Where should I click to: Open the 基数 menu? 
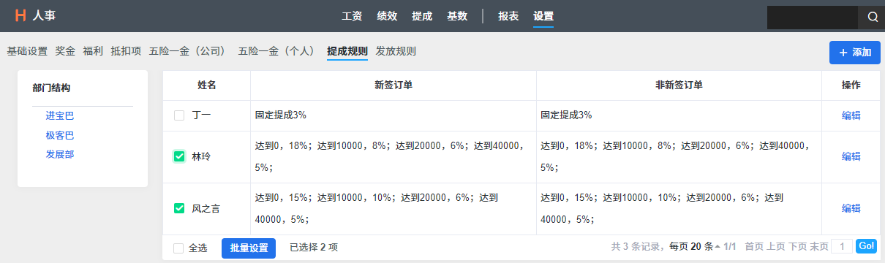pyautogui.click(x=457, y=16)
